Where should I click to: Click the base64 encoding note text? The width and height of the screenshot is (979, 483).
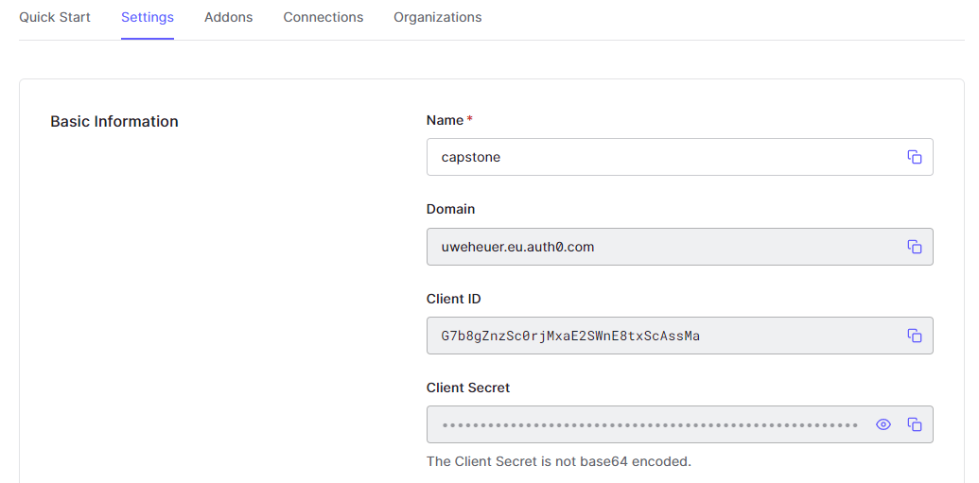558,461
